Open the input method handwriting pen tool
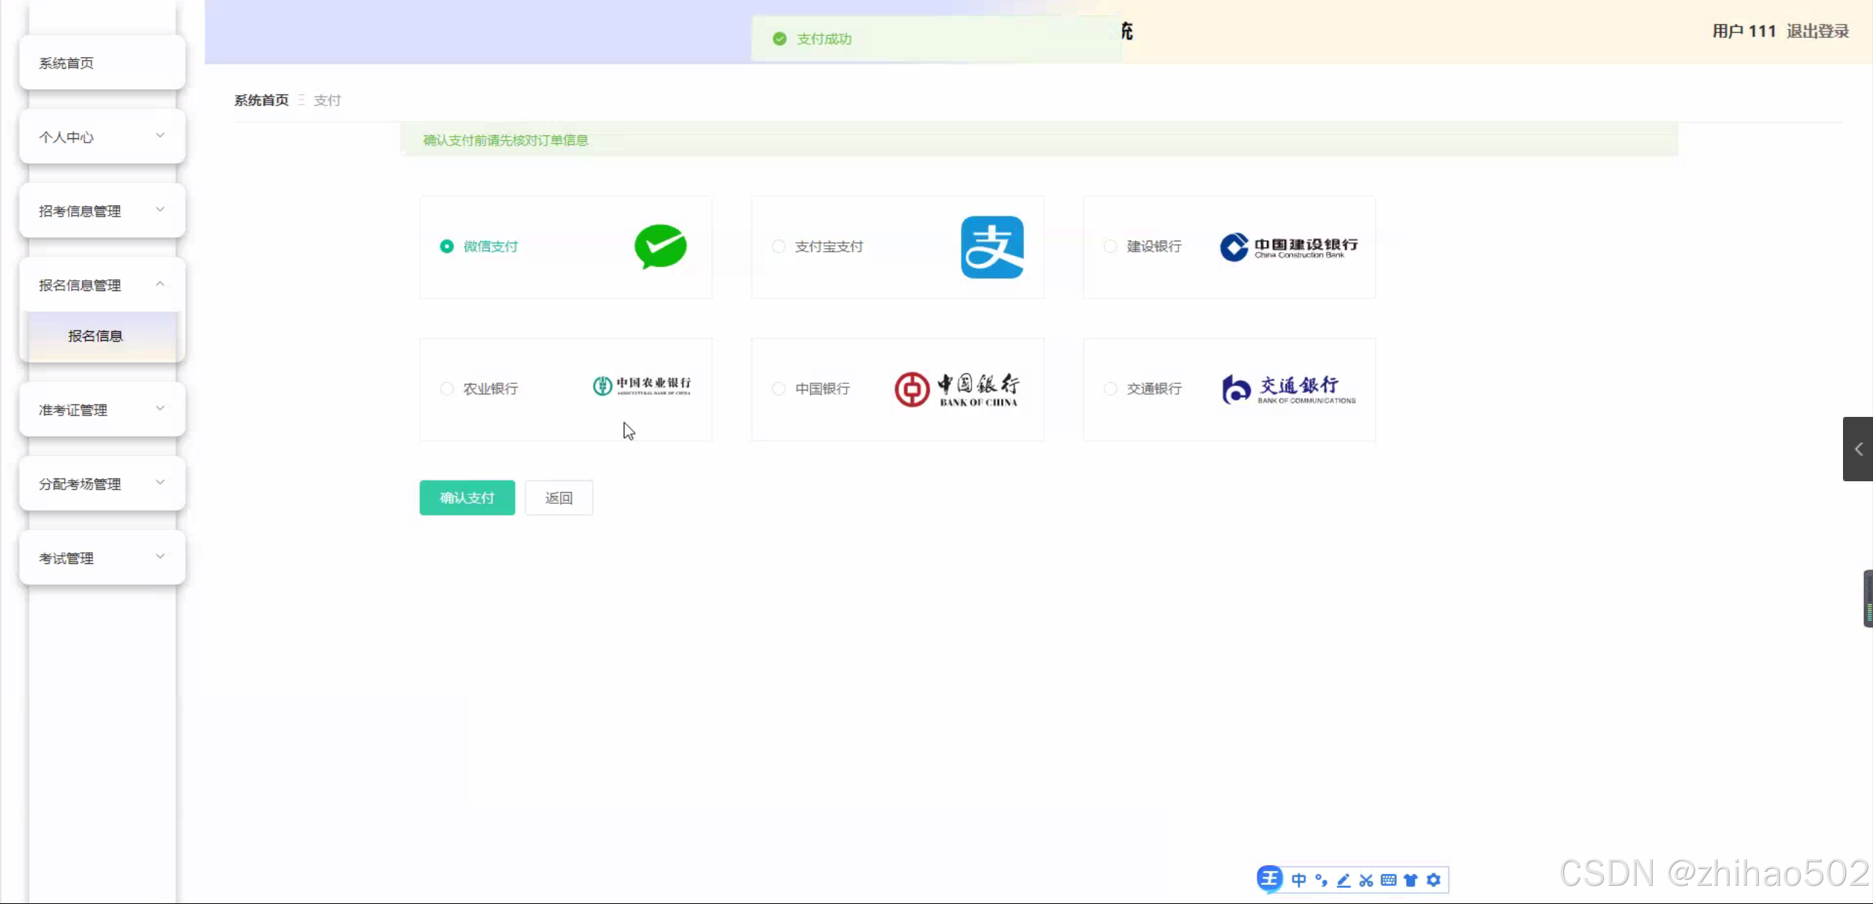The width and height of the screenshot is (1873, 904). click(1343, 880)
